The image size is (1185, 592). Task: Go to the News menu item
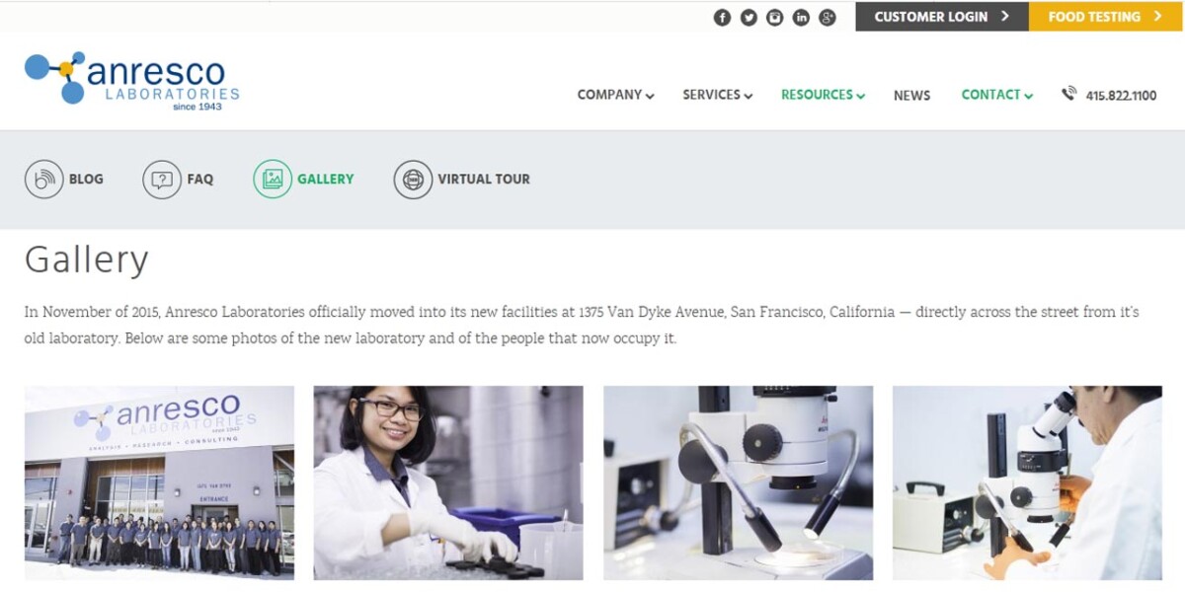[911, 96]
